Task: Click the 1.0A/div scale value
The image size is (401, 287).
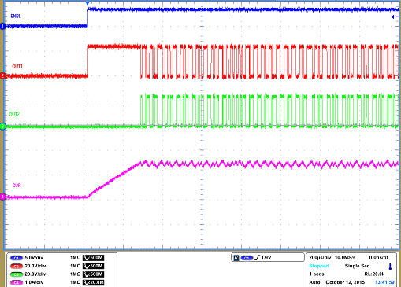Action: (x=34, y=282)
